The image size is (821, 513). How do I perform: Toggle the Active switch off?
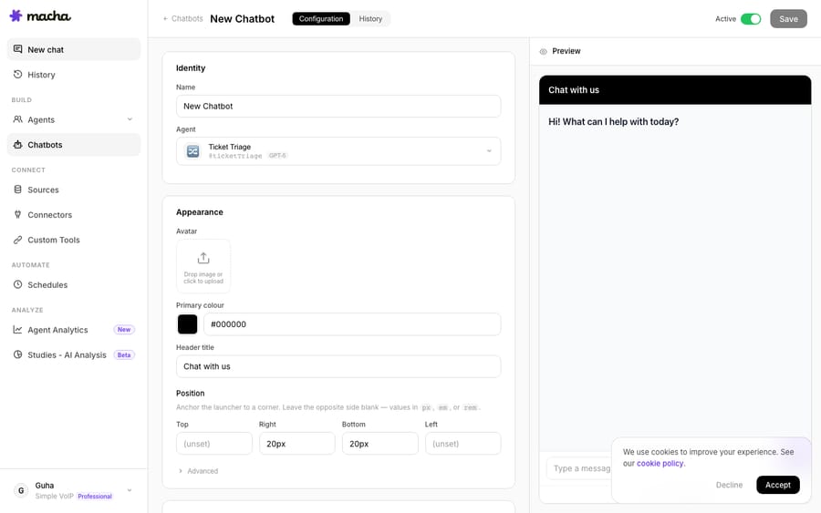click(x=751, y=19)
